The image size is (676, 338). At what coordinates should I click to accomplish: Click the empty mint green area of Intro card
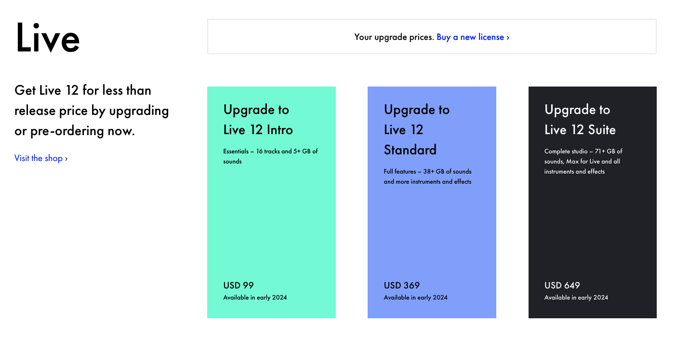[x=271, y=221]
